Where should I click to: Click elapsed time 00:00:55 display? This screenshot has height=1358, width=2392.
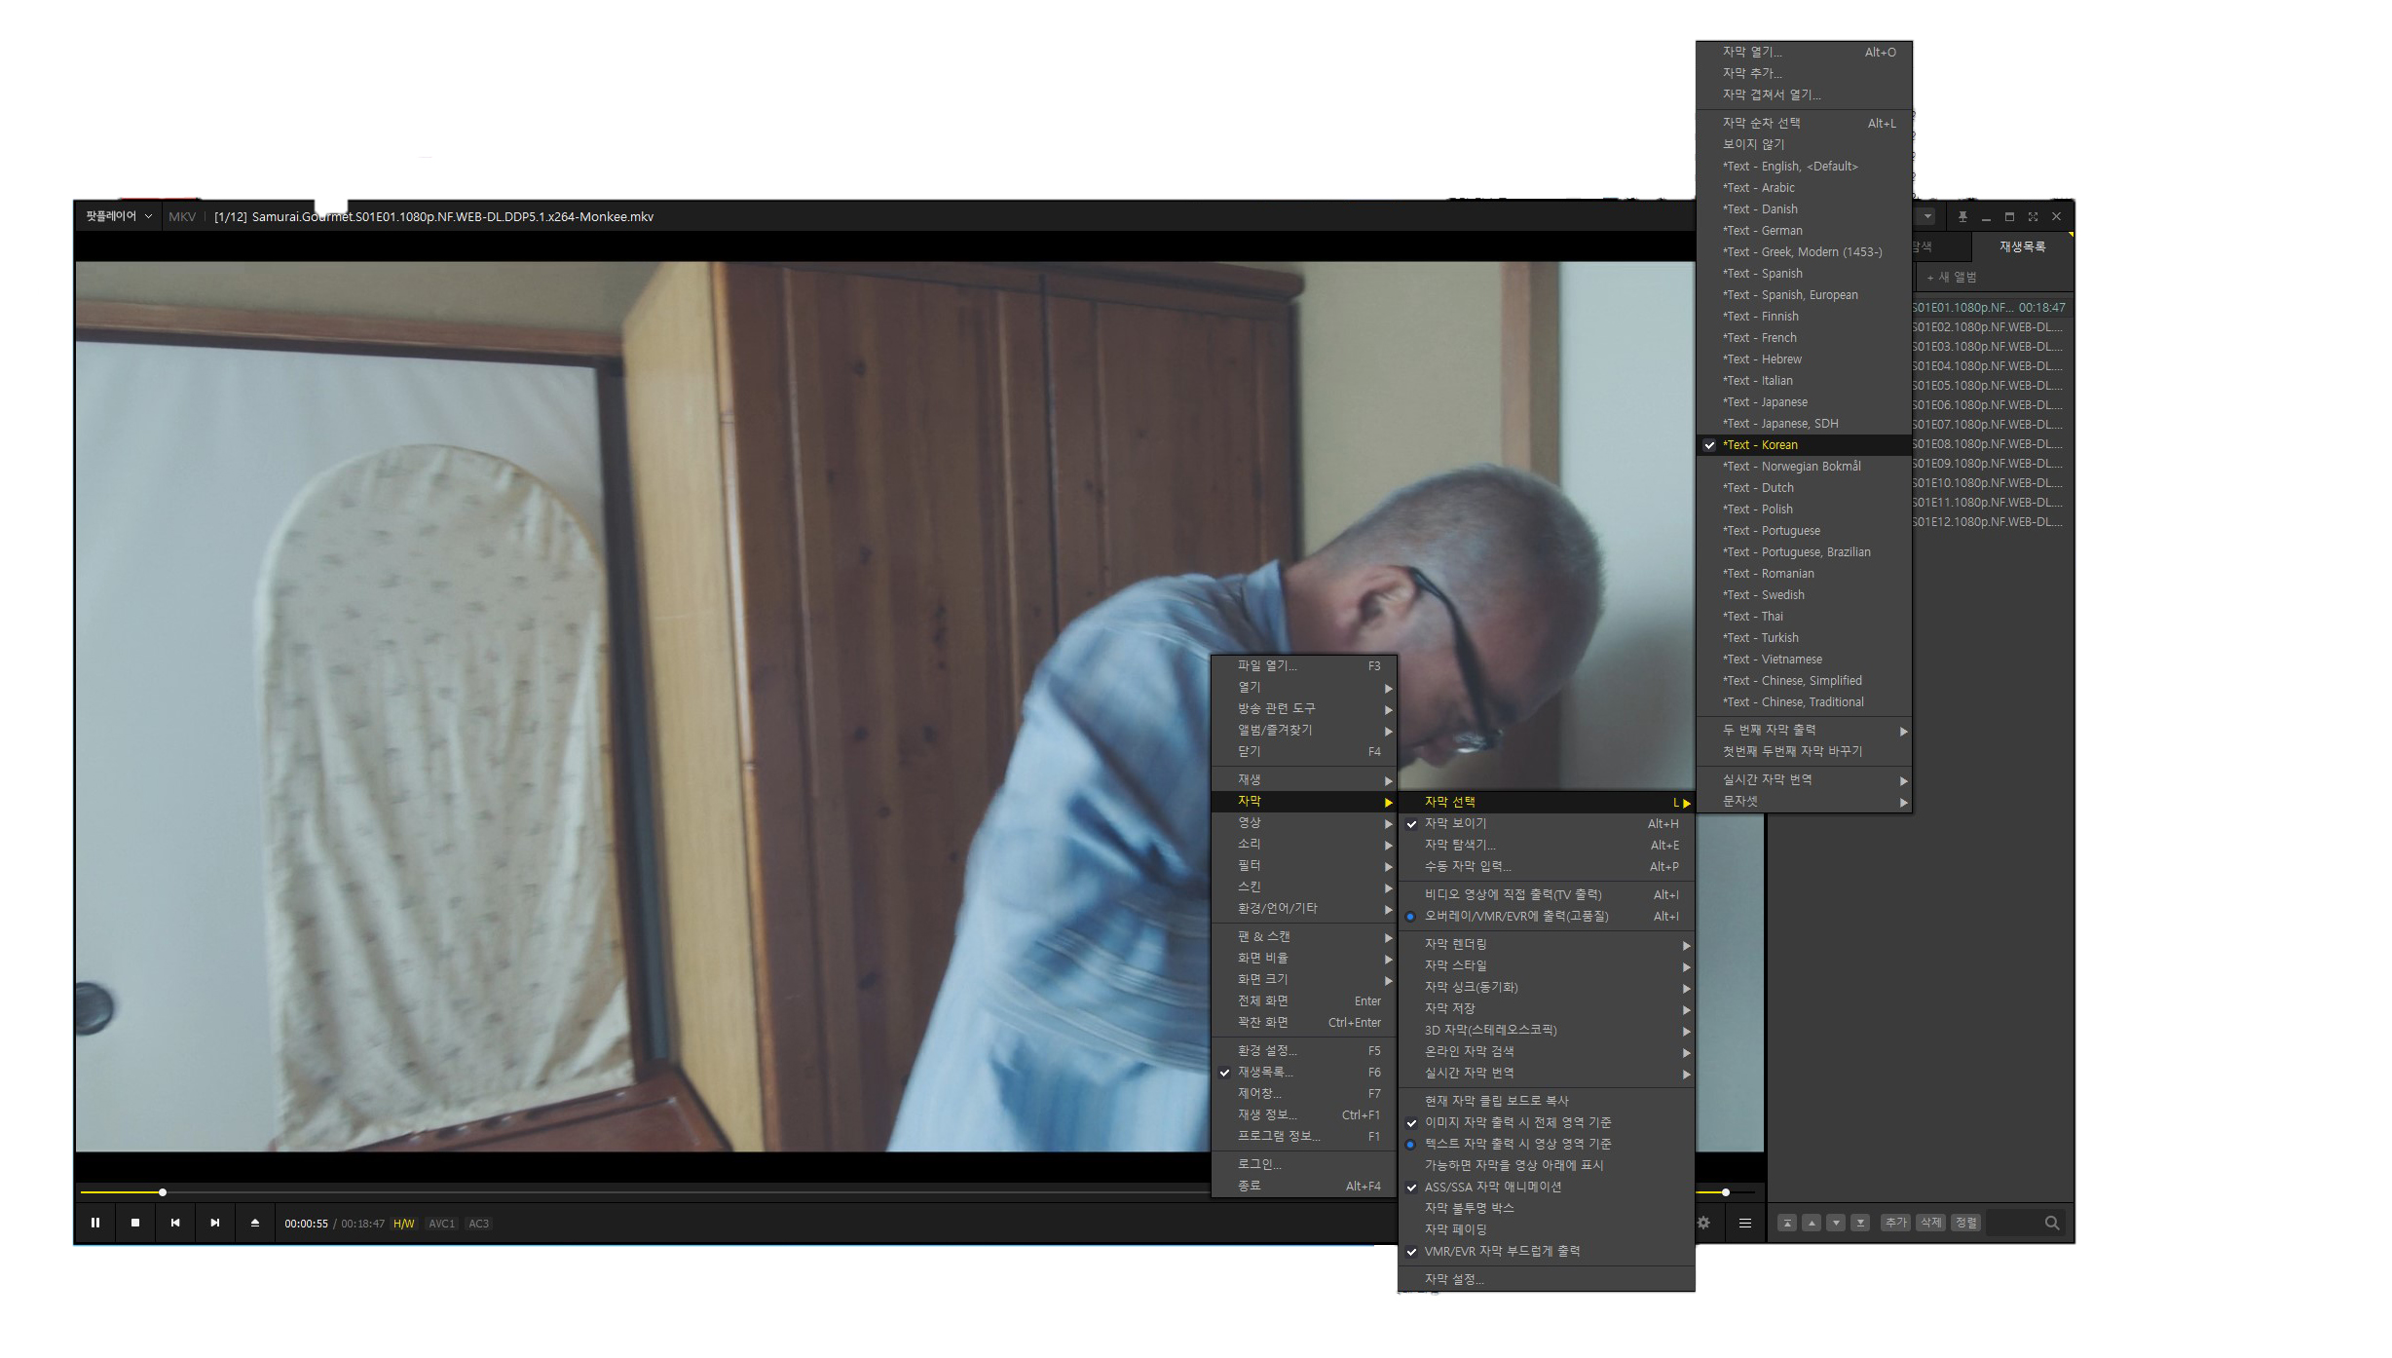306,1224
